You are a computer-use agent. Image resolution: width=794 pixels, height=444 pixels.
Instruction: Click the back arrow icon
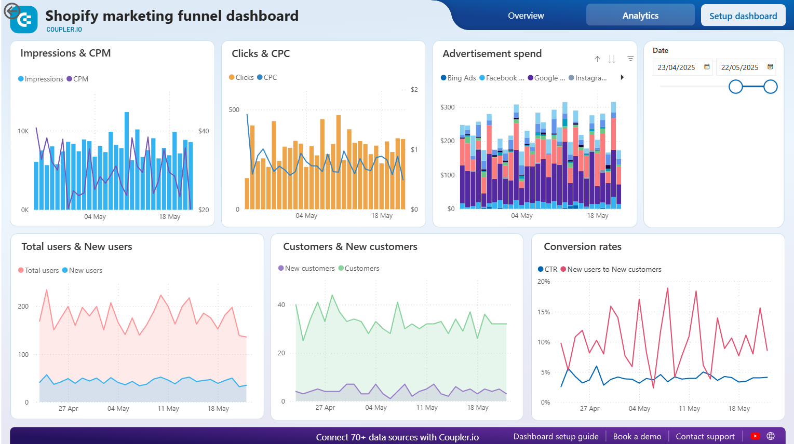(x=11, y=11)
